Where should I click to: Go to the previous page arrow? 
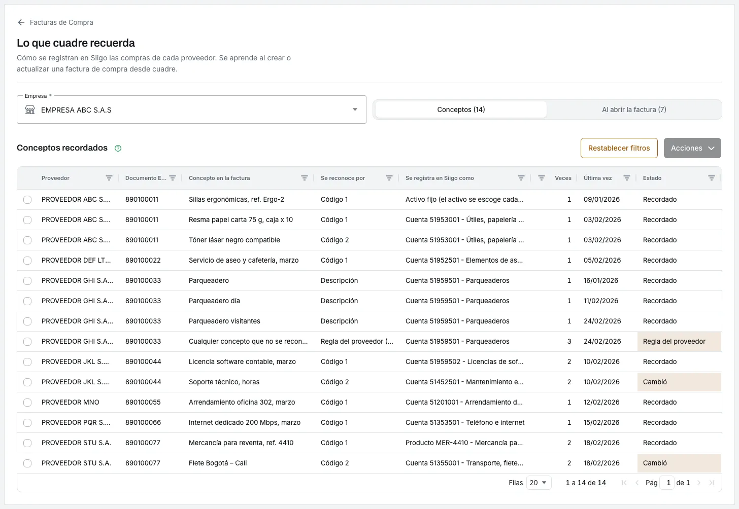637,483
